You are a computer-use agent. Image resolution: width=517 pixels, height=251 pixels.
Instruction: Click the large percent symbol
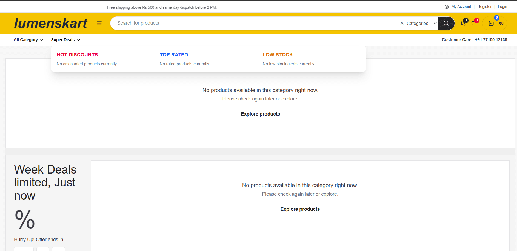coord(25,219)
